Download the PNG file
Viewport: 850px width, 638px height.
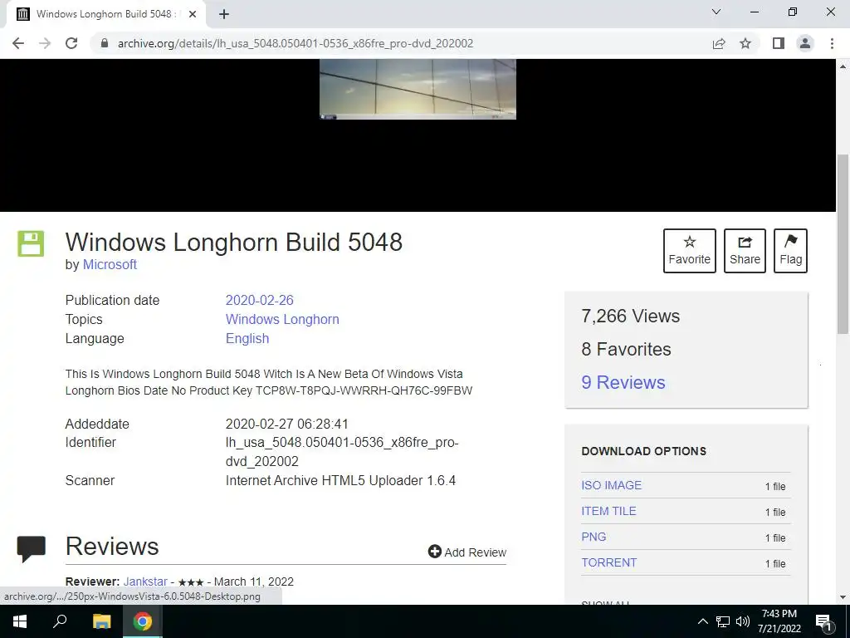[x=594, y=537]
